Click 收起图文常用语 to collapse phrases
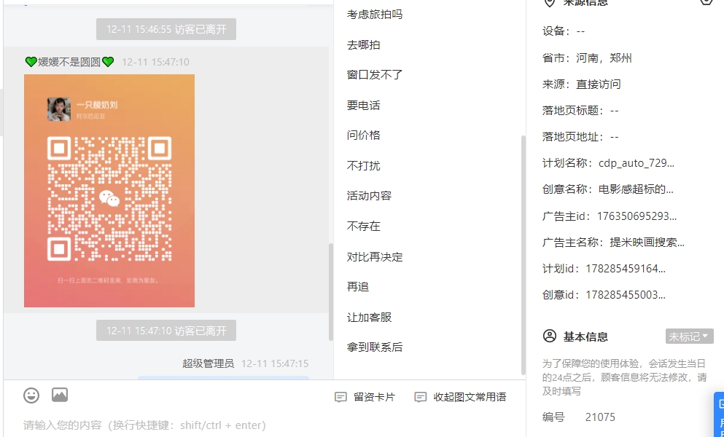This screenshot has height=437, width=724. [460, 397]
